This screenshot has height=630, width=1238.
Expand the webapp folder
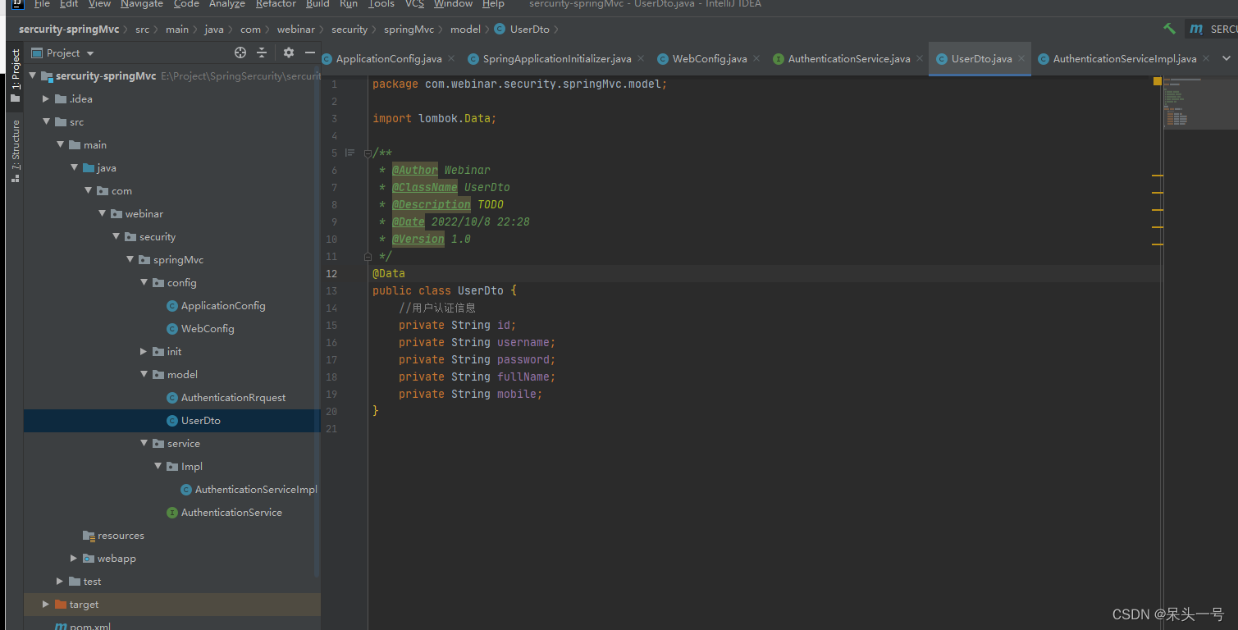[75, 558]
